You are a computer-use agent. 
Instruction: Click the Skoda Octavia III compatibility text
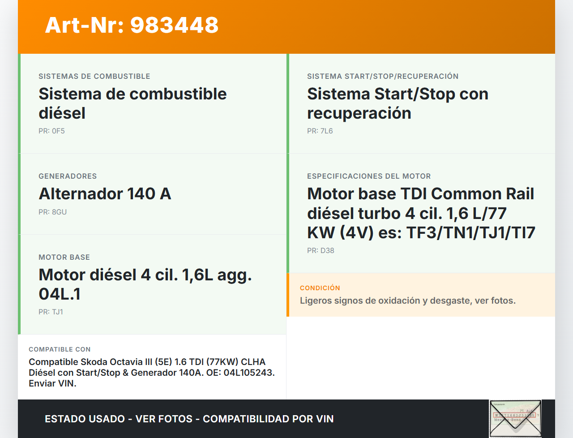(x=152, y=373)
